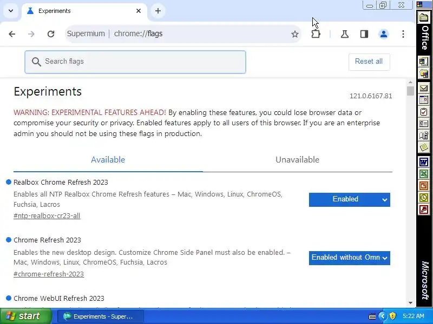Click the Realbox Chrome Refresh 2023 title
The height and width of the screenshot is (324, 433).
[61, 183]
